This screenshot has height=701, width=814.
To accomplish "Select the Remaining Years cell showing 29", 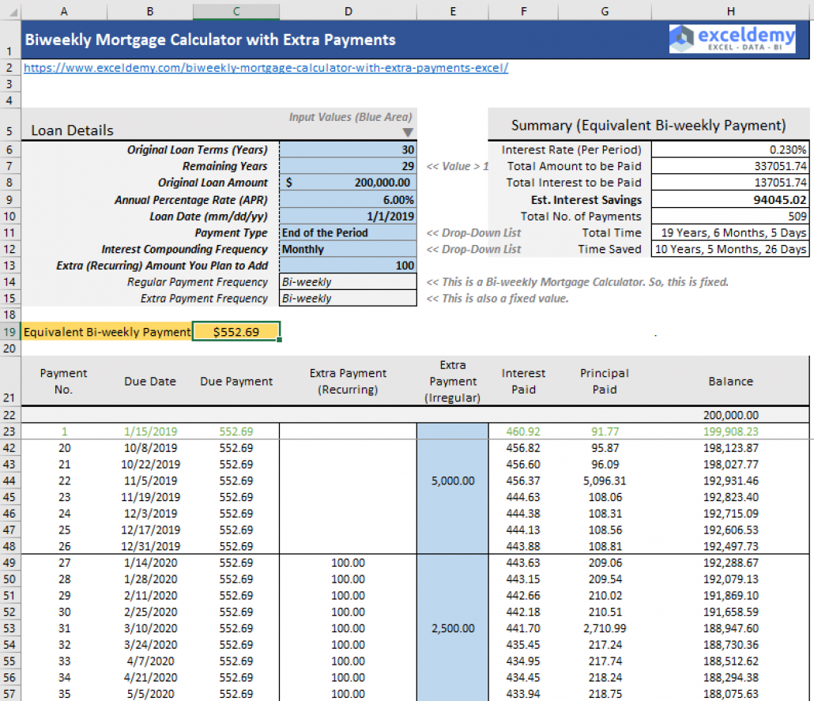I will tap(348, 166).
